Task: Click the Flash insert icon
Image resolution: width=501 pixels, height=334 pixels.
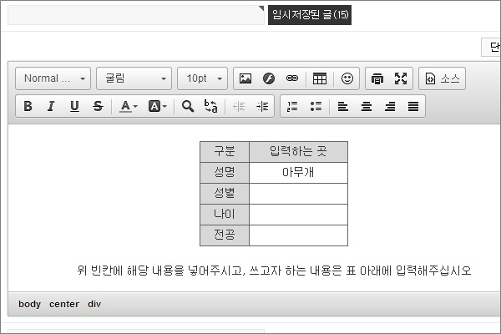Action: 269,78
